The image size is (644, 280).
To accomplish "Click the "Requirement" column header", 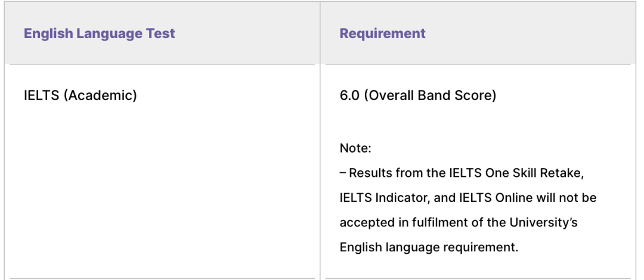I will (382, 33).
